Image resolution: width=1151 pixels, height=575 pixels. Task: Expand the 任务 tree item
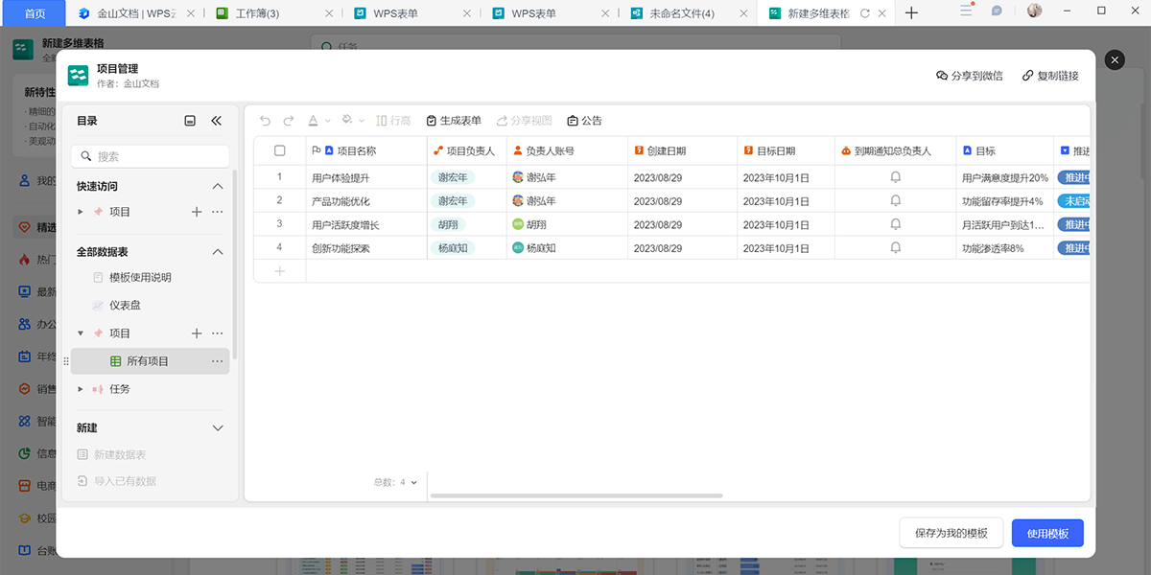click(81, 389)
